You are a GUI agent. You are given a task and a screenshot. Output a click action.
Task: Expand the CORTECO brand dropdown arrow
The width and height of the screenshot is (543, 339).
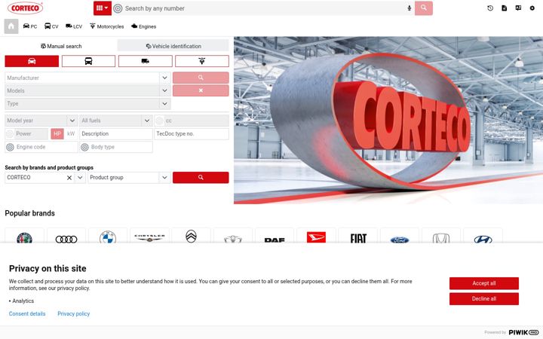pyautogui.click(x=80, y=178)
